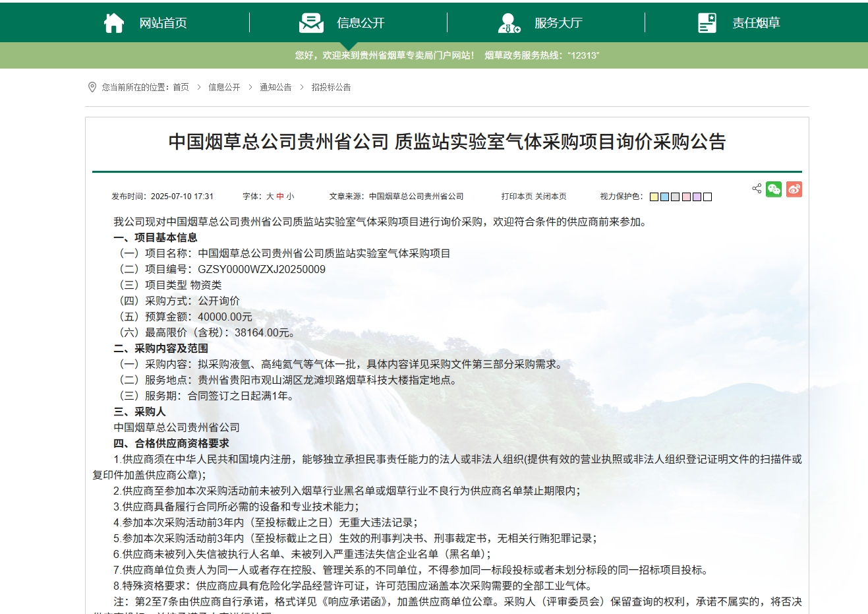Click the share icon beside WeChat
This screenshot has height=614, width=868.
tap(757, 189)
